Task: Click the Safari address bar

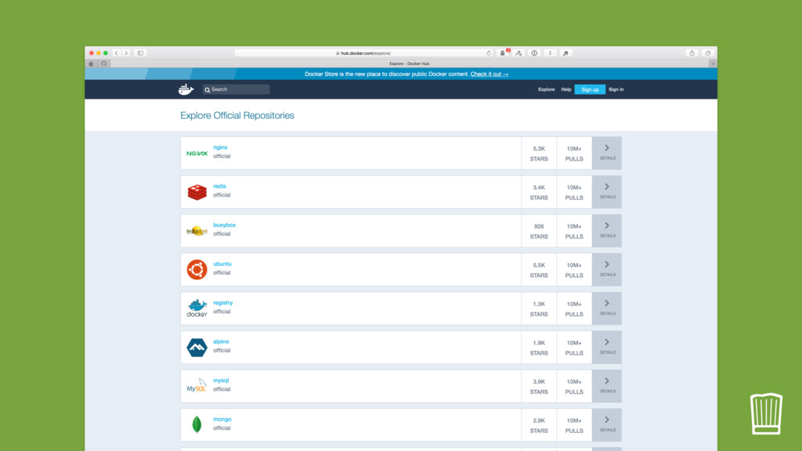Action: [363, 53]
